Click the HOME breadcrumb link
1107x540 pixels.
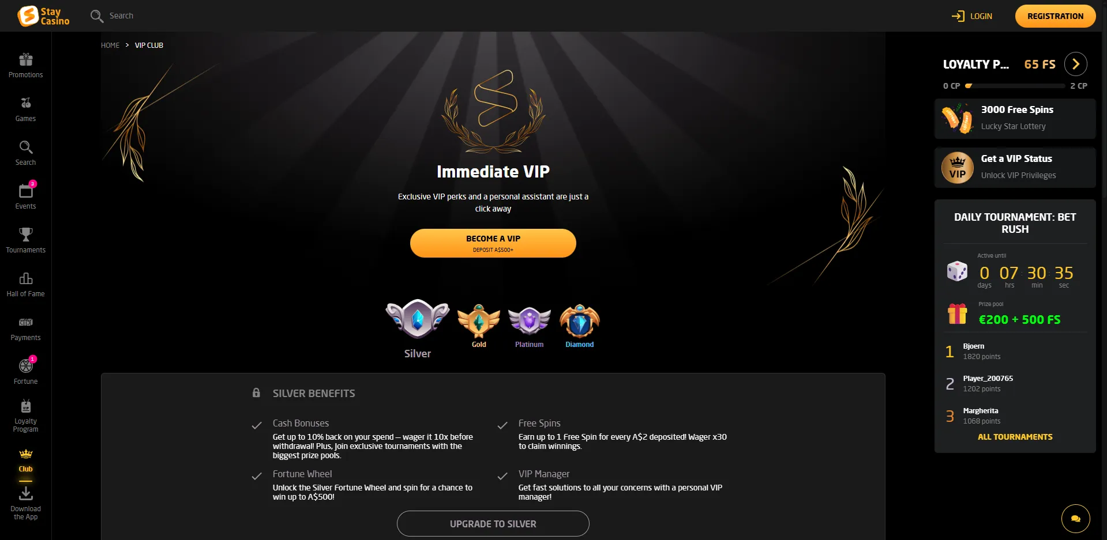(110, 45)
